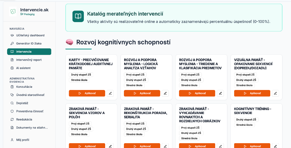
Task: Click Prvý stupeň ZŠ tag on Sekvencia vzorov card
Action: (x=80, y=124)
